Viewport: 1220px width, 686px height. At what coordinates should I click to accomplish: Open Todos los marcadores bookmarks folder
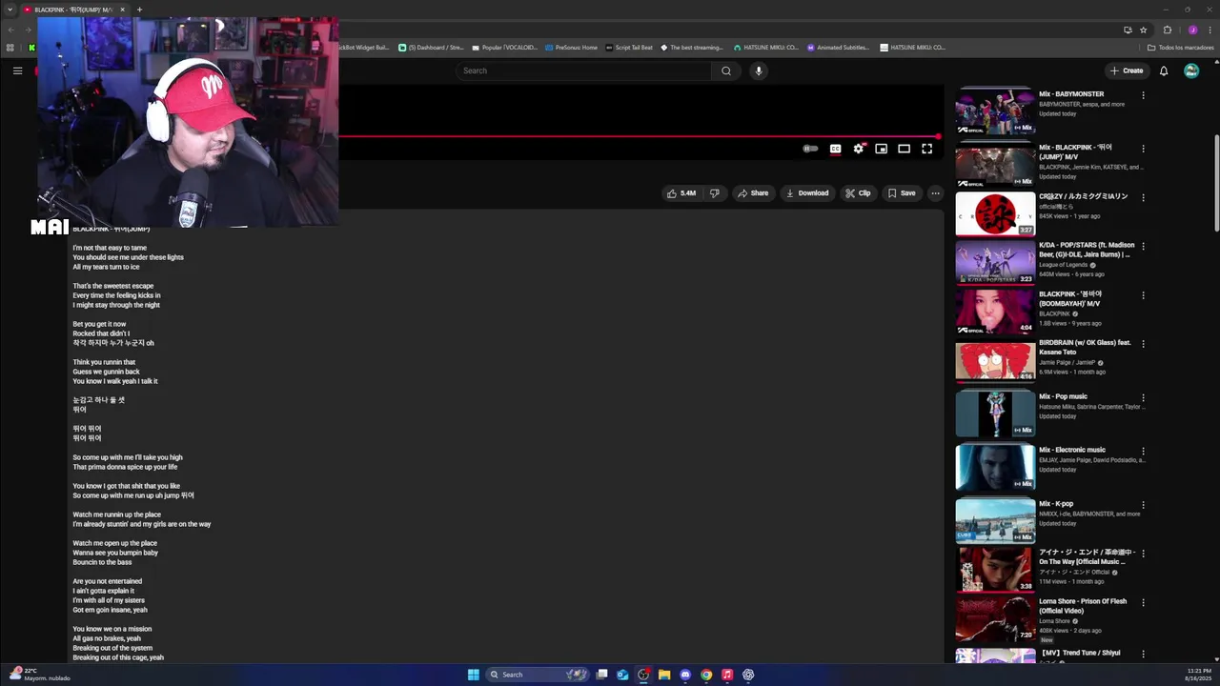point(1180,48)
